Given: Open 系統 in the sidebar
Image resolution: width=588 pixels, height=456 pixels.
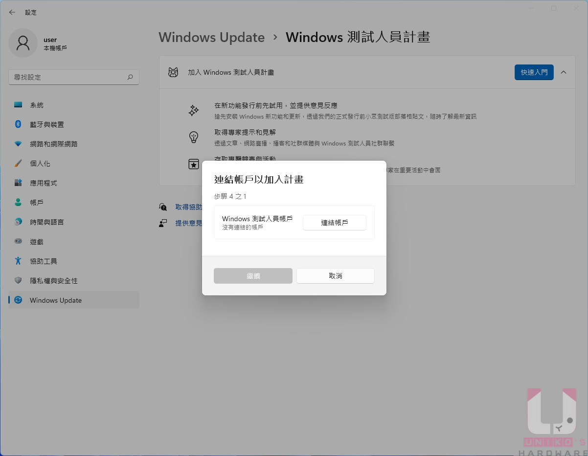Looking at the screenshot, I should 74,105.
